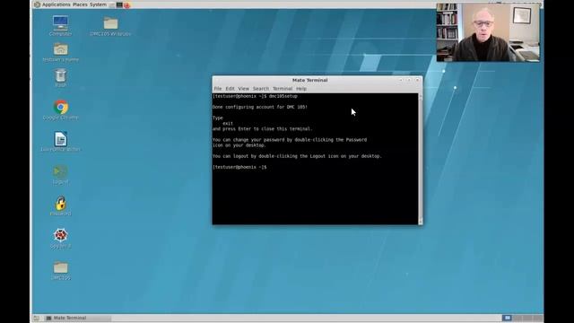
Task: Open the terminal File menu
Action: click(x=218, y=89)
